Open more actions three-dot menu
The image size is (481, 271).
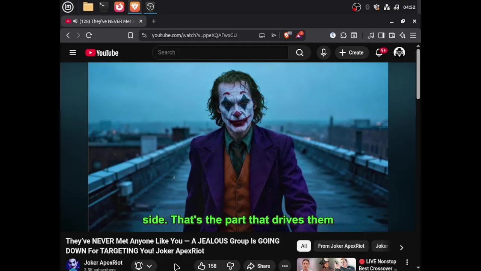[285, 266]
